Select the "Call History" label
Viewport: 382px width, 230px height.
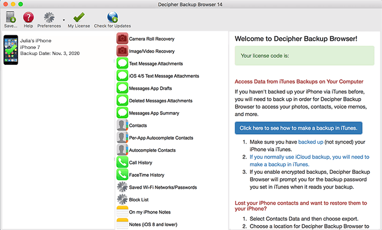pos(140,162)
